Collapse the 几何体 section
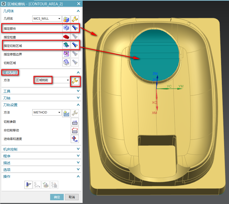The image size is (229, 204). (x=78, y=11)
